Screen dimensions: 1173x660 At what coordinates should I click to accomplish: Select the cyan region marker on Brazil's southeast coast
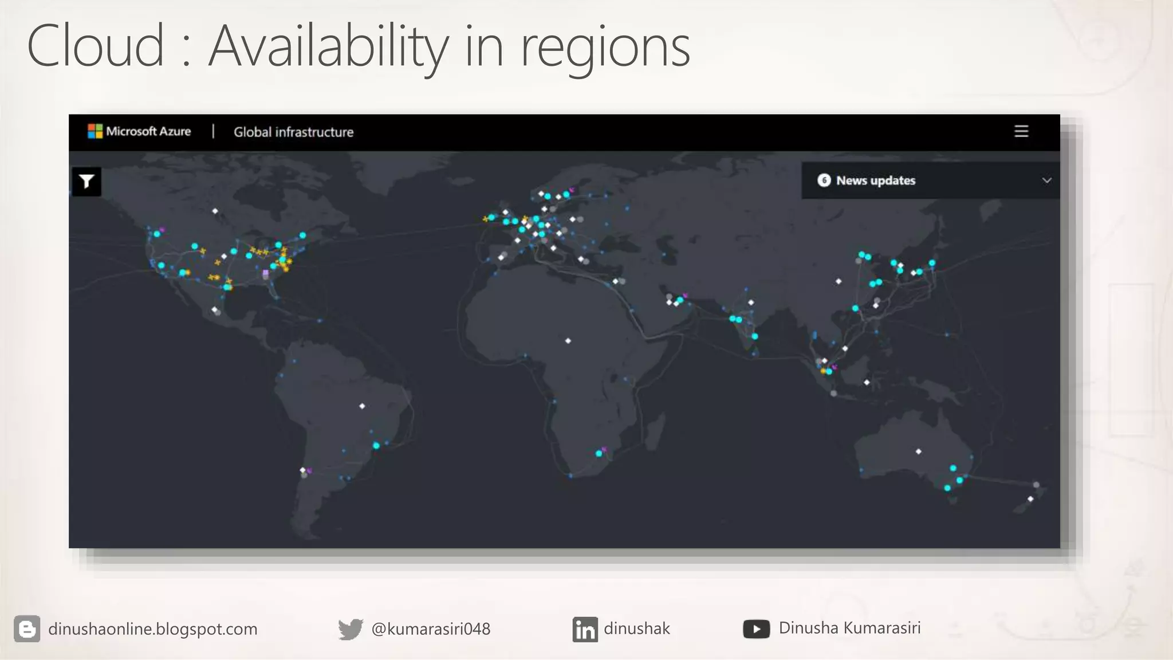pyautogui.click(x=376, y=446)
